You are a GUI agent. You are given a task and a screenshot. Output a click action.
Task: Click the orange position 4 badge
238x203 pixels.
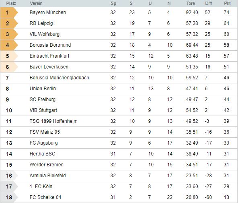tap(9, 45)
